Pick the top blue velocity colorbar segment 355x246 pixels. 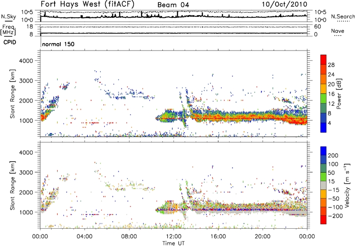(x=323, y=151)
